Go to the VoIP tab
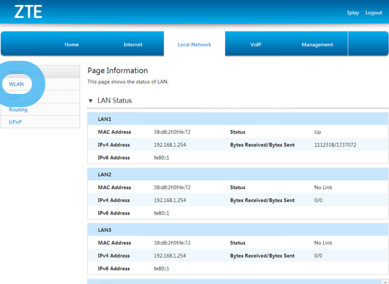This screenshot has height=284, width=389. pyautogui.click(x=255, y=45)
